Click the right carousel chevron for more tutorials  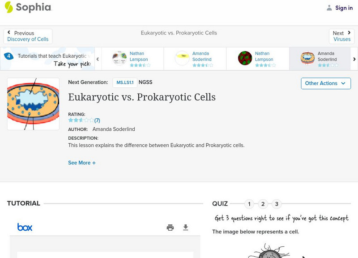point(354,59)
